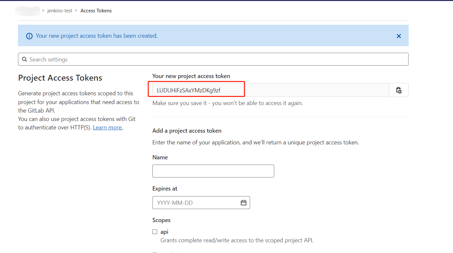Click the Expires at date field
Image resolution: width=453 pixels, height=253 pixels.
coord(201,203)
